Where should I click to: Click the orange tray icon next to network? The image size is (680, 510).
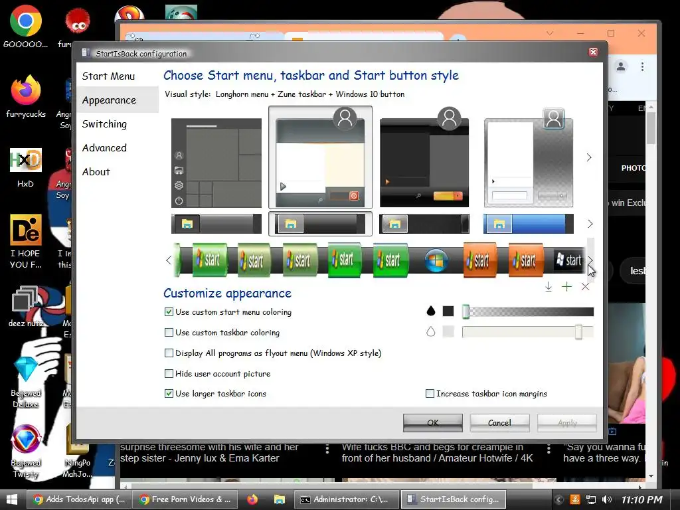(574, 499)
